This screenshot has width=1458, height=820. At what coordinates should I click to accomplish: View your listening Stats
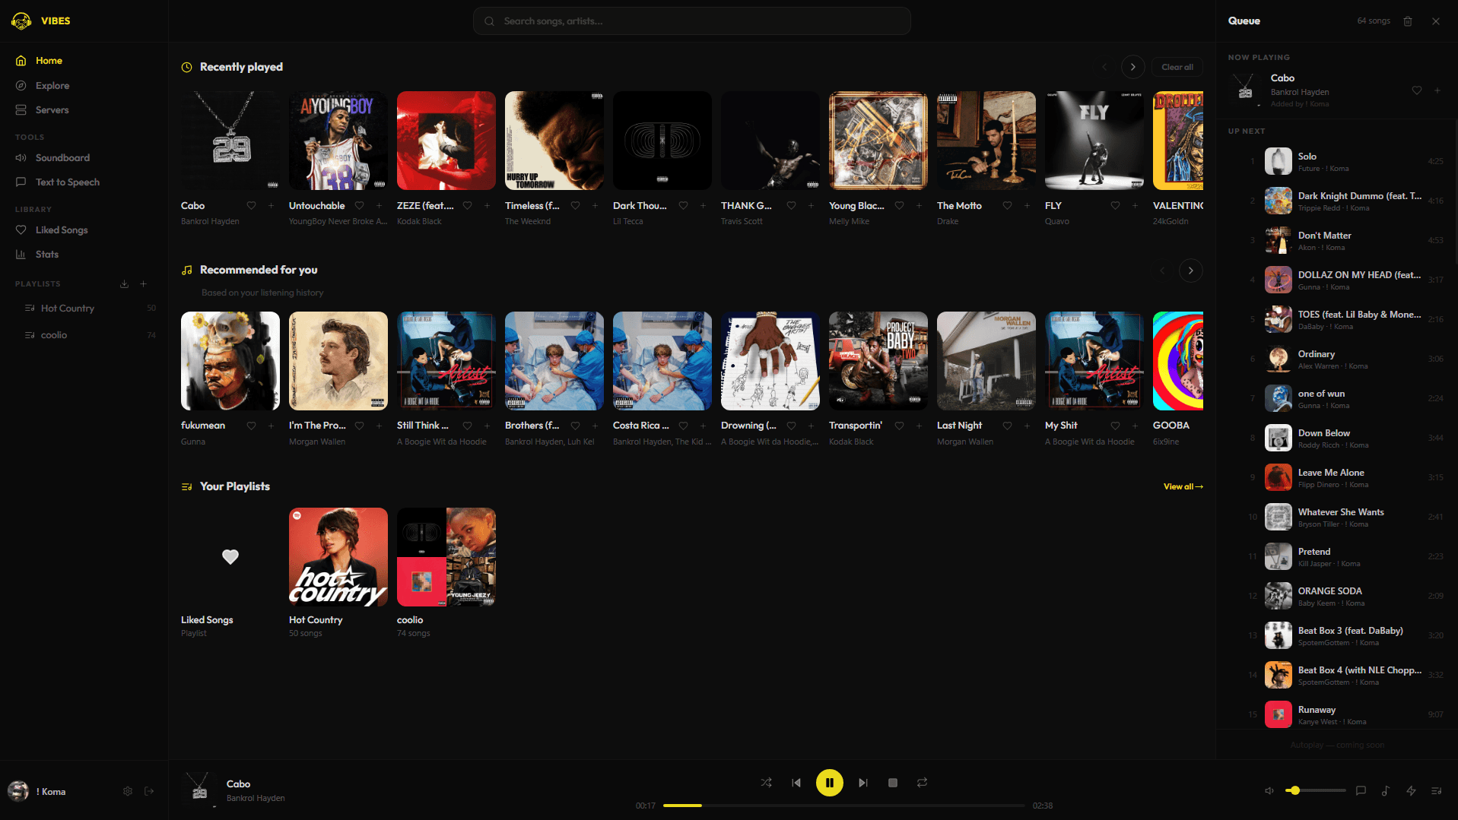pyautogui.click(x=46, y=254)
